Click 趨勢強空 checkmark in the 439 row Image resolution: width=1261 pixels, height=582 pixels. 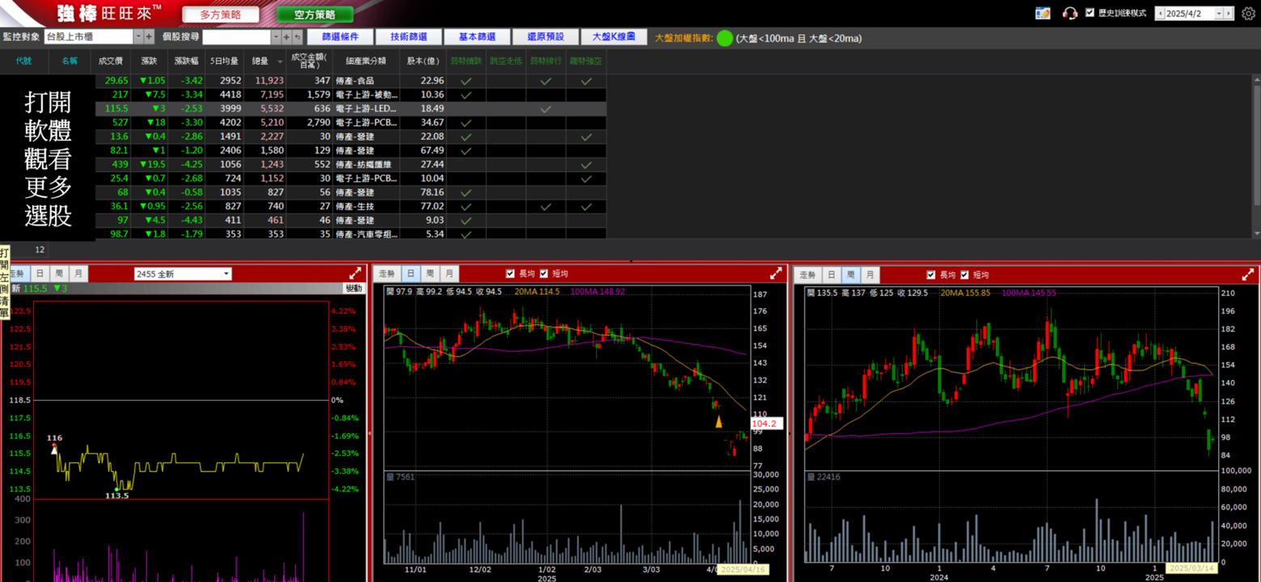coord(586,164)
